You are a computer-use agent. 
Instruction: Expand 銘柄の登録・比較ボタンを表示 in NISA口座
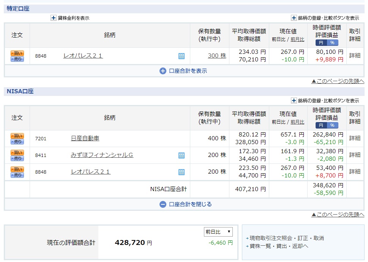click(294, 100)
